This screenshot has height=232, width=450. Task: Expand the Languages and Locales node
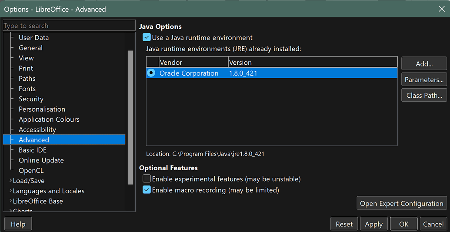[10, 191]
